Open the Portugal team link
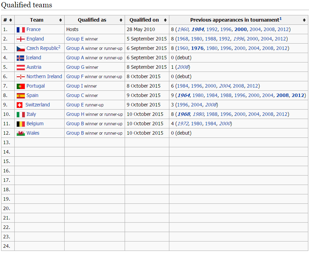Image resolution: width=309 pixels, height=253 pixels. tap(36, 86)
